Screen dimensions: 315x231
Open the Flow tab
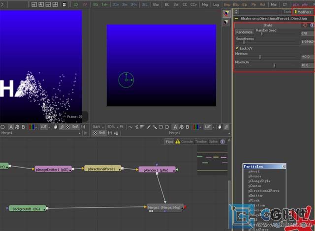click(169, 142)
